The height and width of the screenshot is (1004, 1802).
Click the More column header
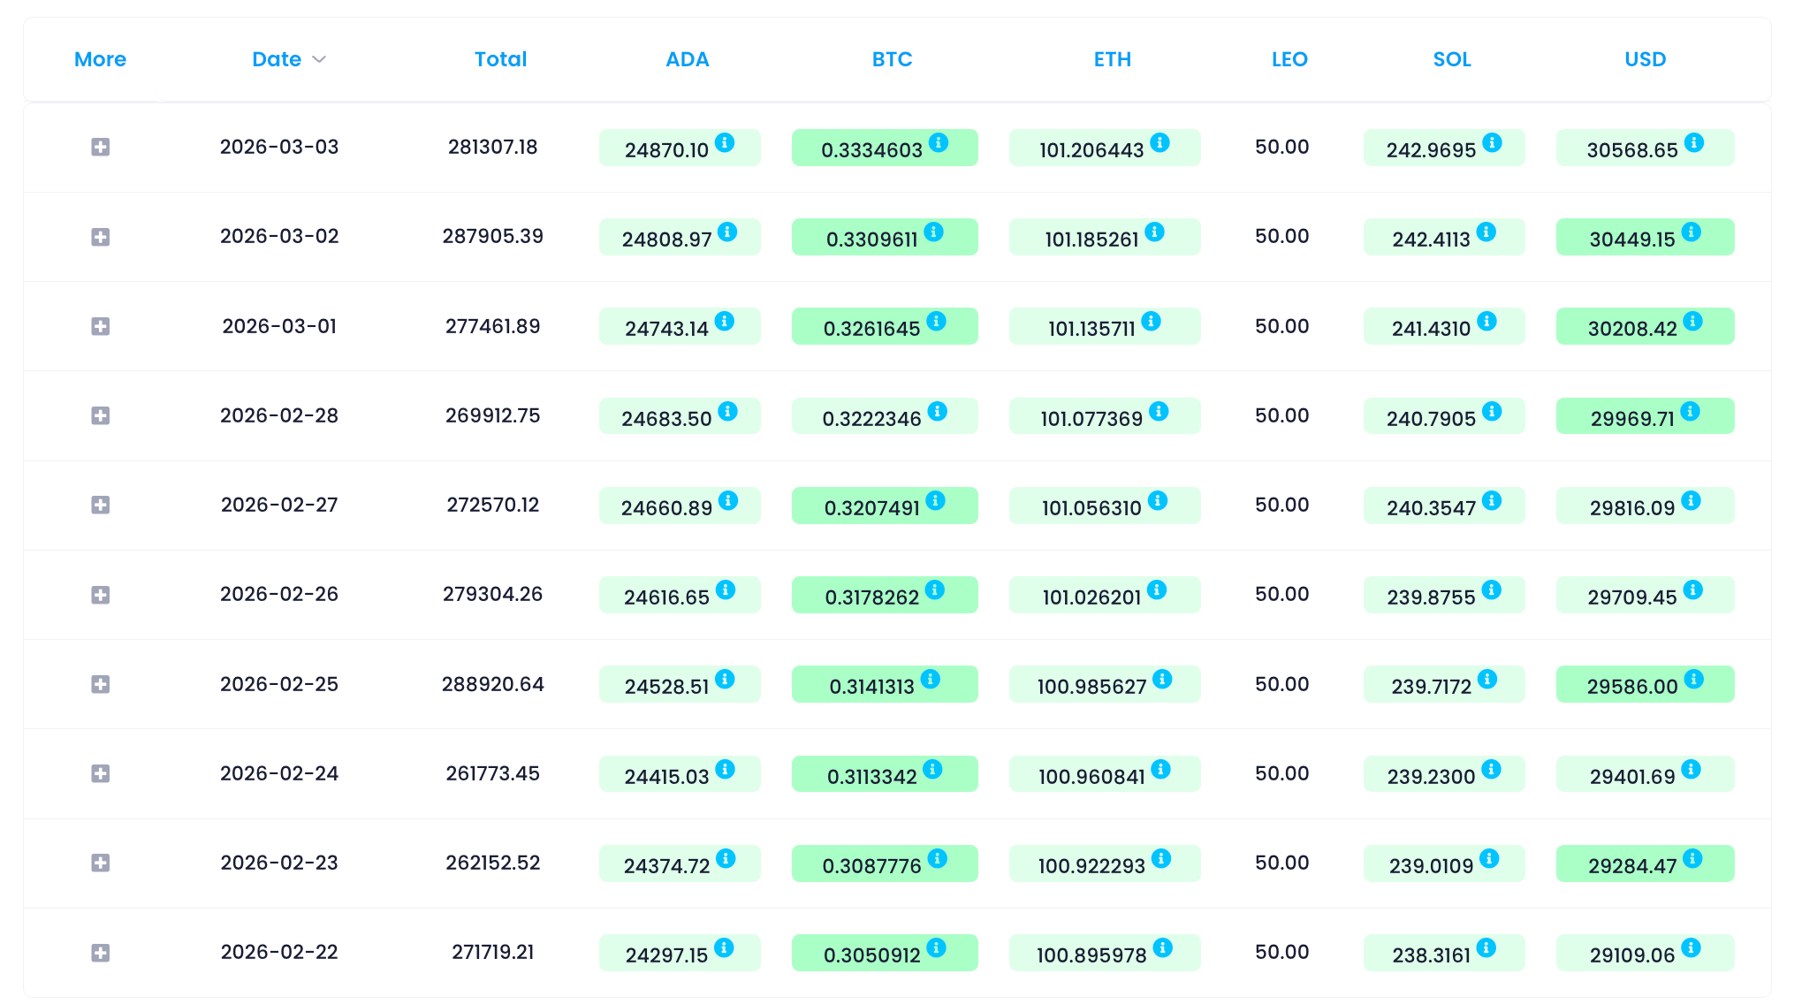click(x=100, y=59)
